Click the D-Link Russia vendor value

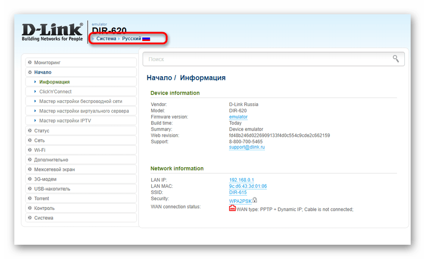click(x=244, y=104)
